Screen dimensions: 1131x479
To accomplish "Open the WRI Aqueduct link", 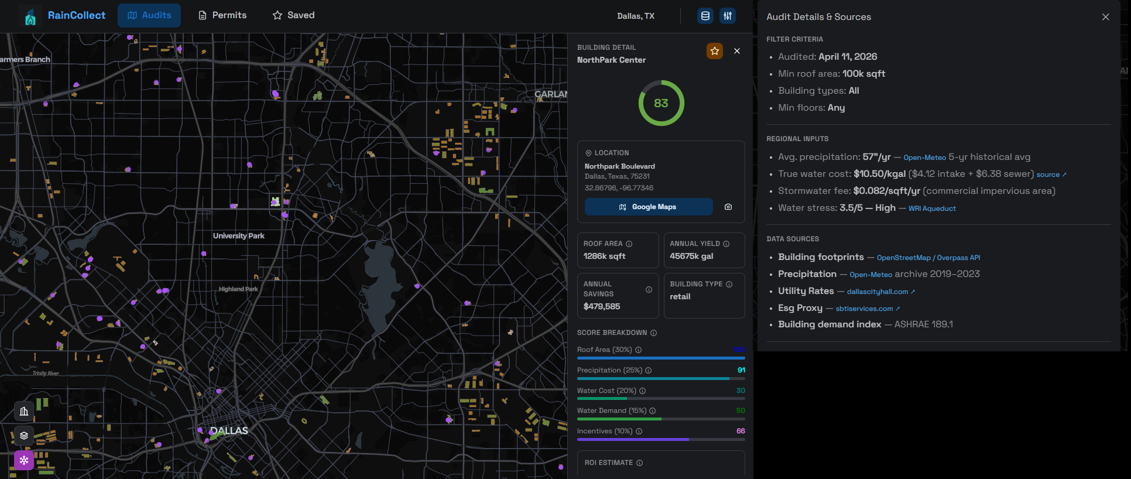I will [x=932, y=208].
